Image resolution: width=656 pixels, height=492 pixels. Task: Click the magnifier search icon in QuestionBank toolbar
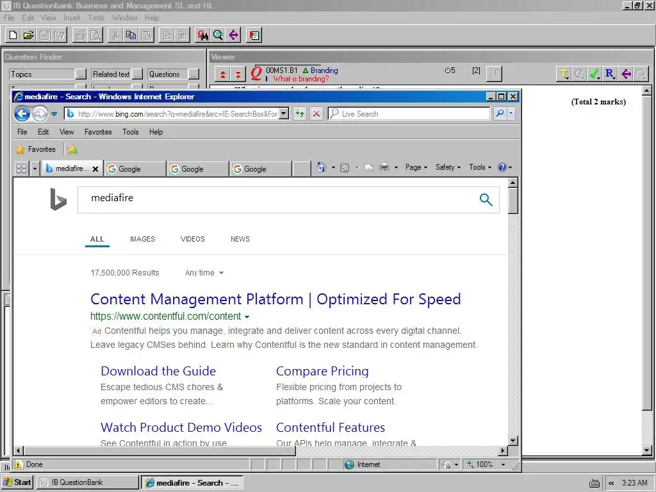[x=218, y=35]
